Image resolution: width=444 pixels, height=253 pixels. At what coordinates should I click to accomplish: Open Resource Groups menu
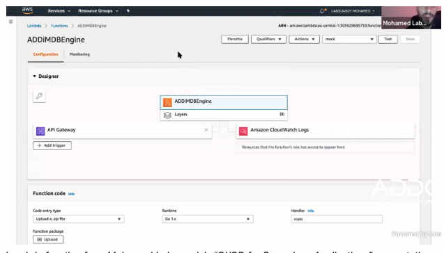point(98,10)
